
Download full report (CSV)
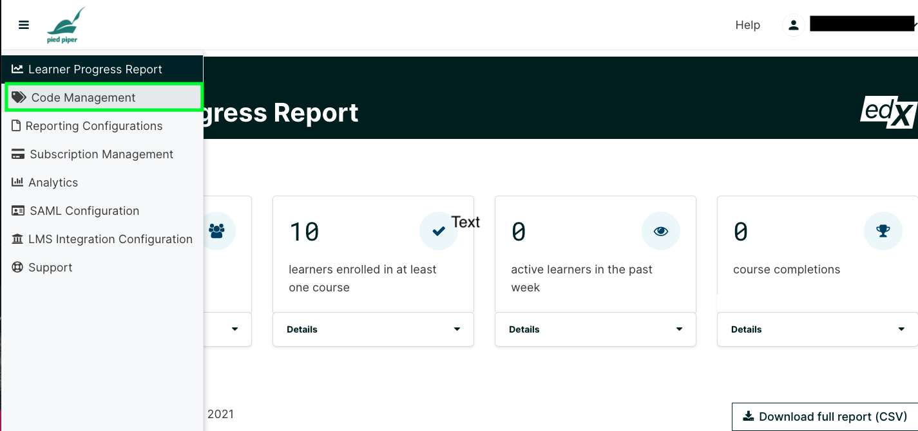825,417
